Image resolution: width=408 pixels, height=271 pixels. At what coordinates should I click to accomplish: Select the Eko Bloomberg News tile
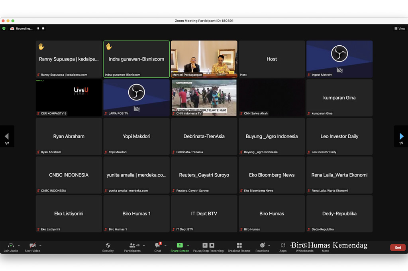272,175
